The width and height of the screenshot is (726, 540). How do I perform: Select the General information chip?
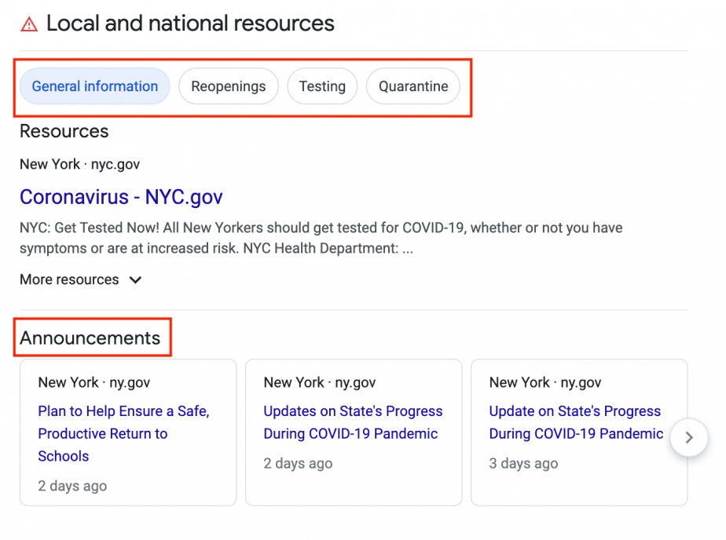[95, 86]
